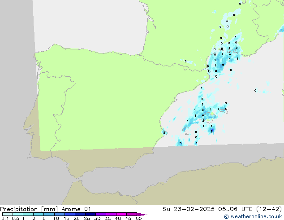Image resolution: width=284 pixels, height=220 pixels.
Task: Click the "05..06 UTC" time text
Action: [236, 209]
